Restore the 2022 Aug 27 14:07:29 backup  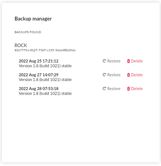point(112,75)
